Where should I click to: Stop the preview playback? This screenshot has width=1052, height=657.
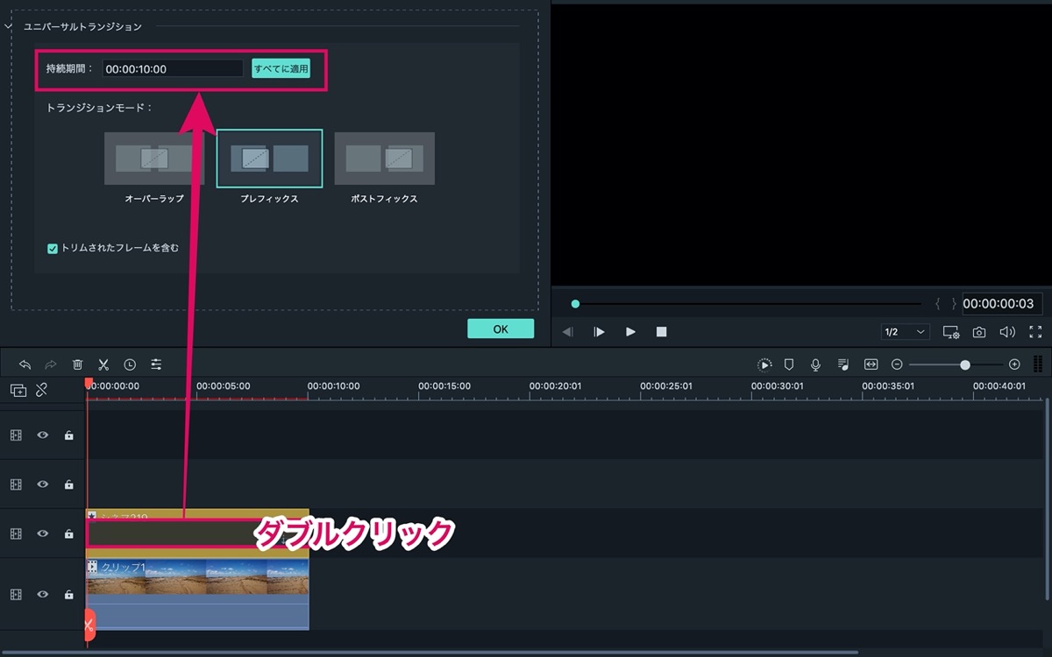coord(662,332)
